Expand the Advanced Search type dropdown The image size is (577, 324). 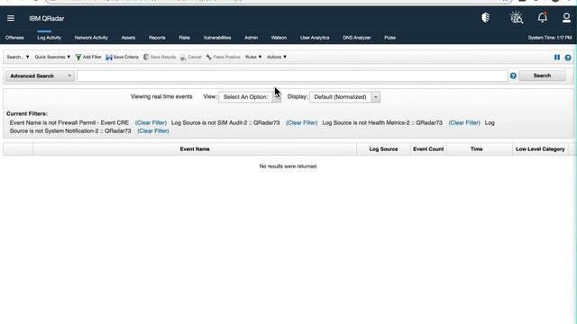click(x=40, y=76)
